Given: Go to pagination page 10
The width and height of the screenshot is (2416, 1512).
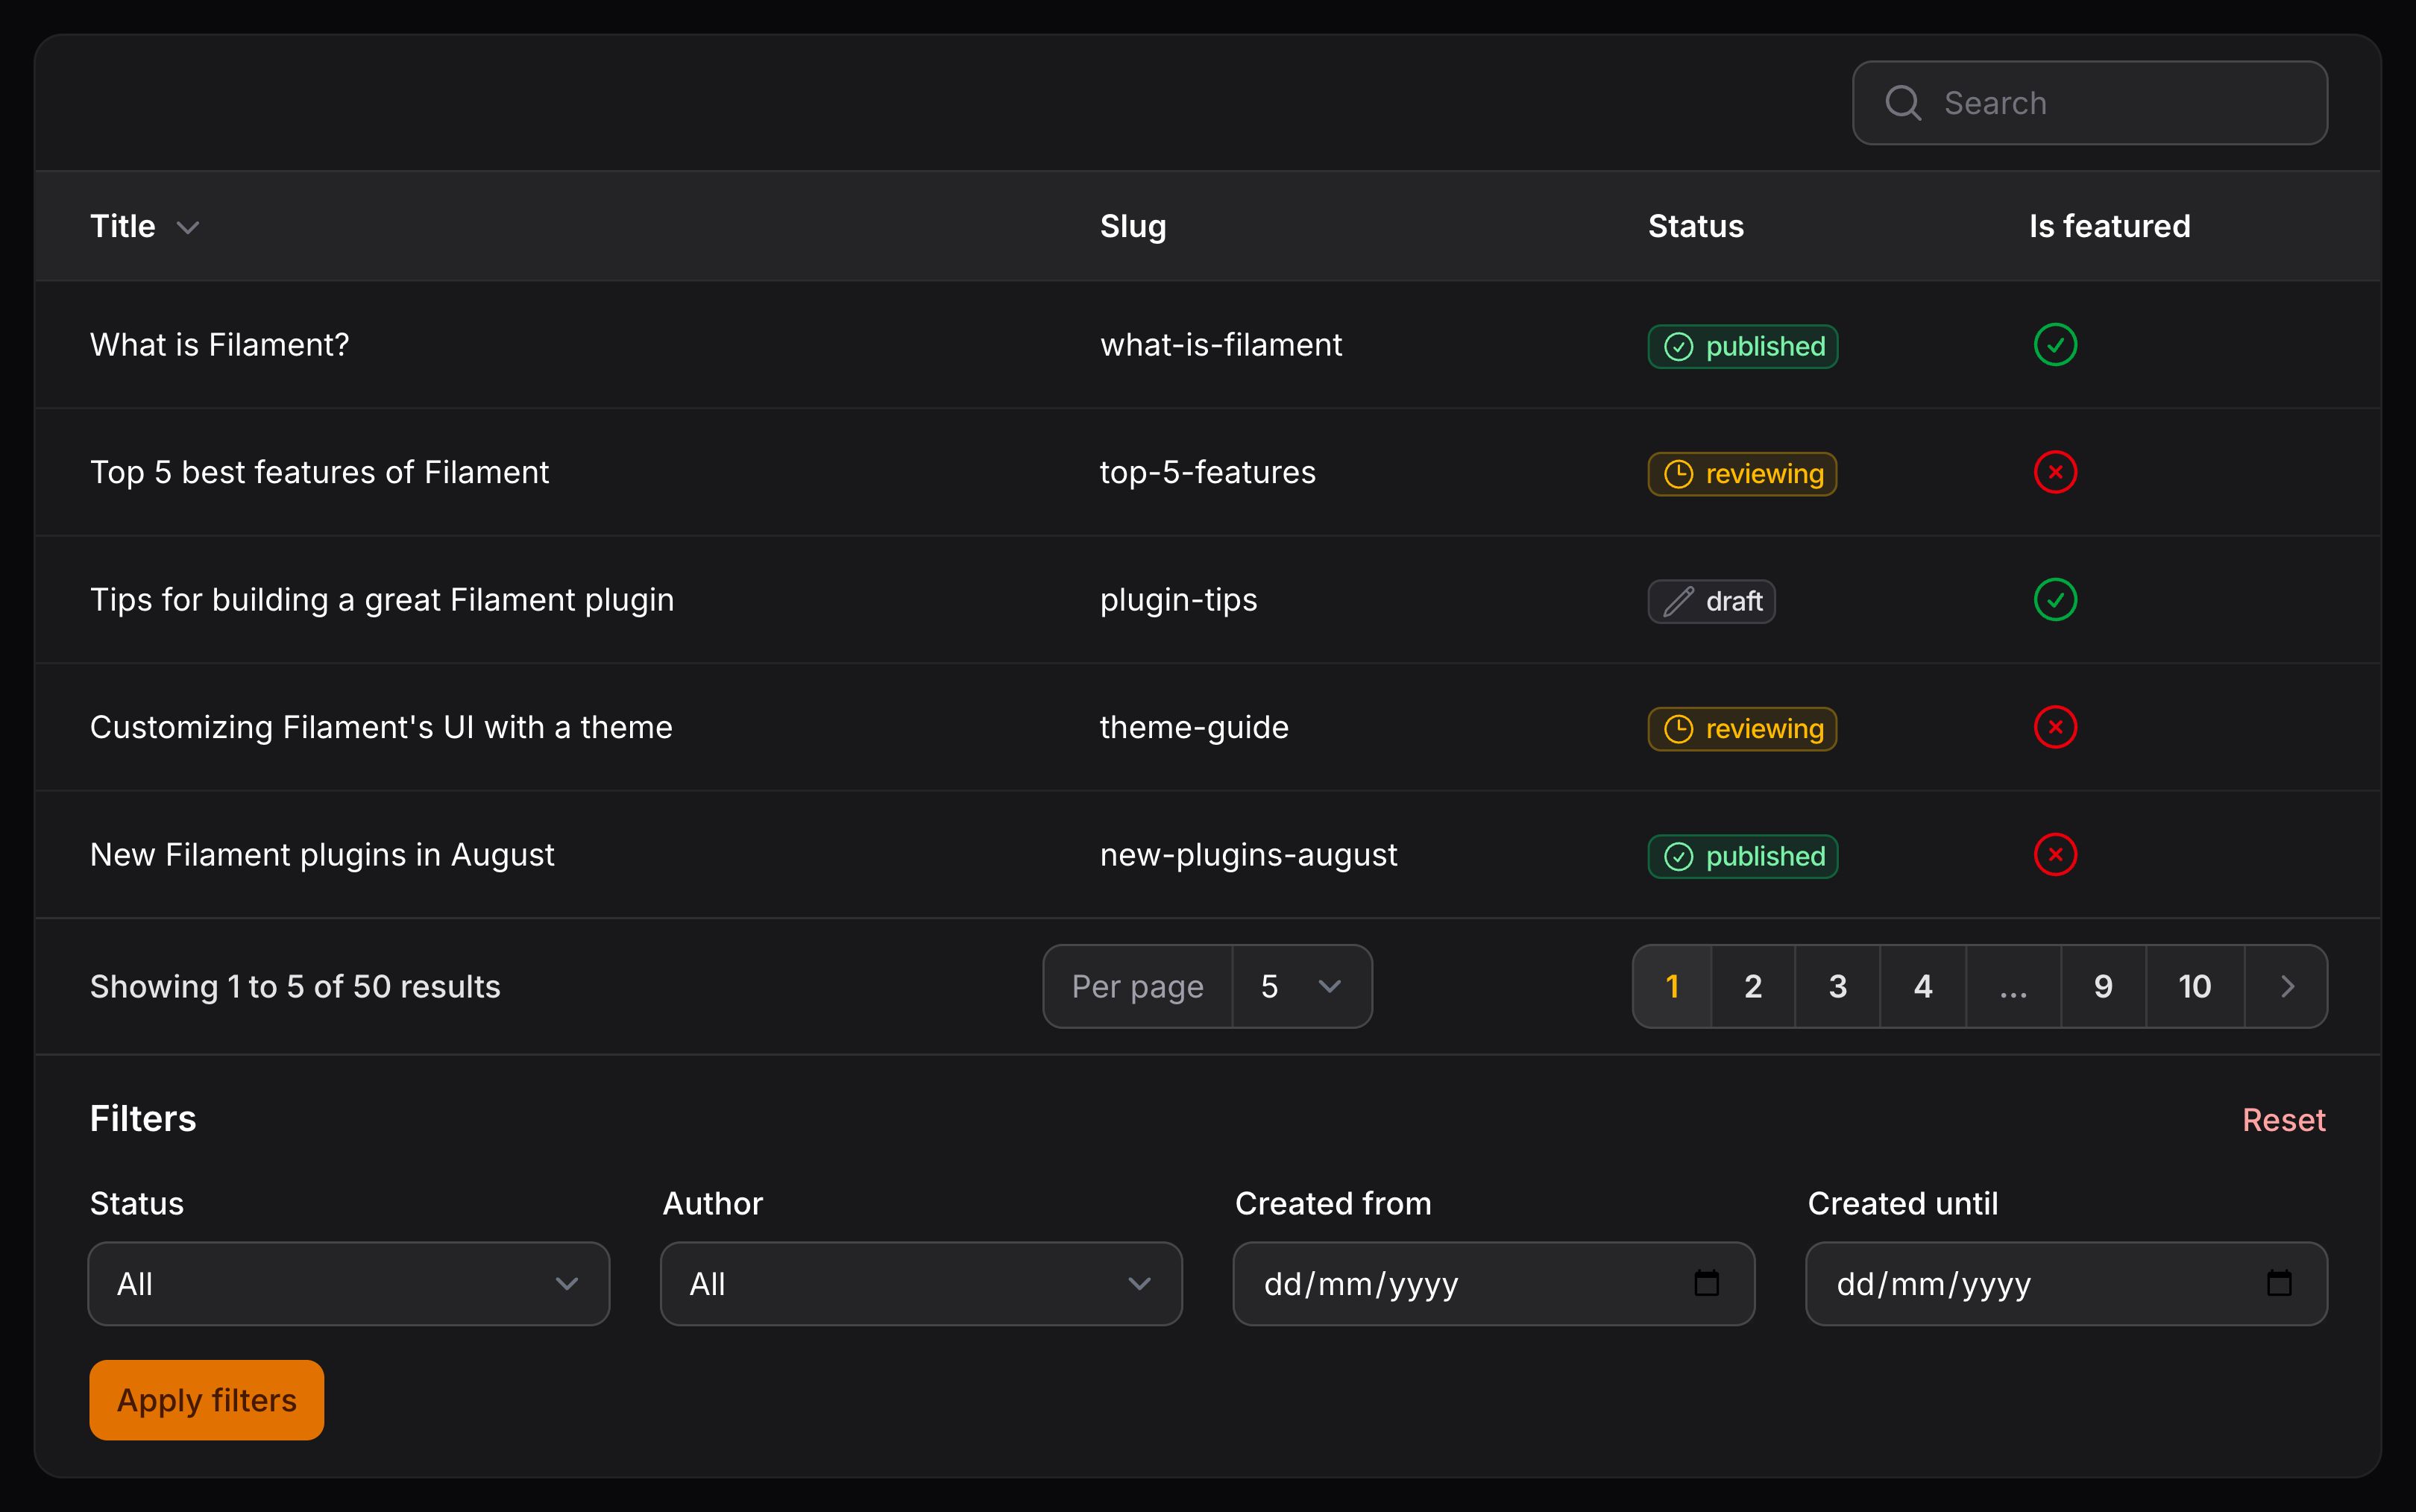Looking at the screenshot, I should tap(2195, 986).
